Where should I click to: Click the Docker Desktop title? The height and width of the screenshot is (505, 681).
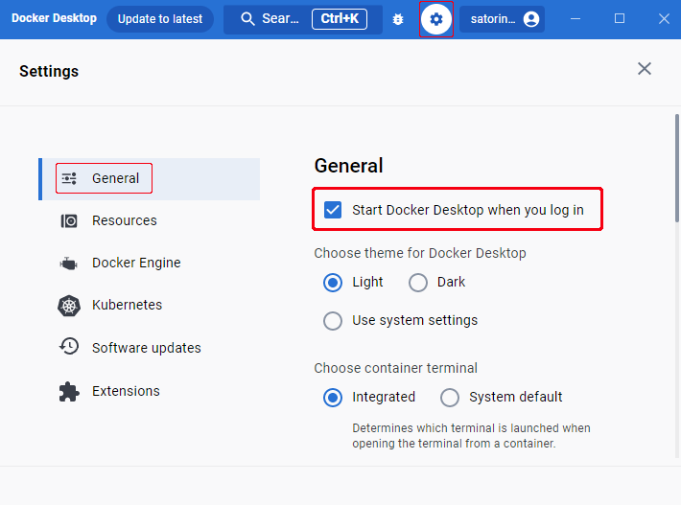pos(54,18)
